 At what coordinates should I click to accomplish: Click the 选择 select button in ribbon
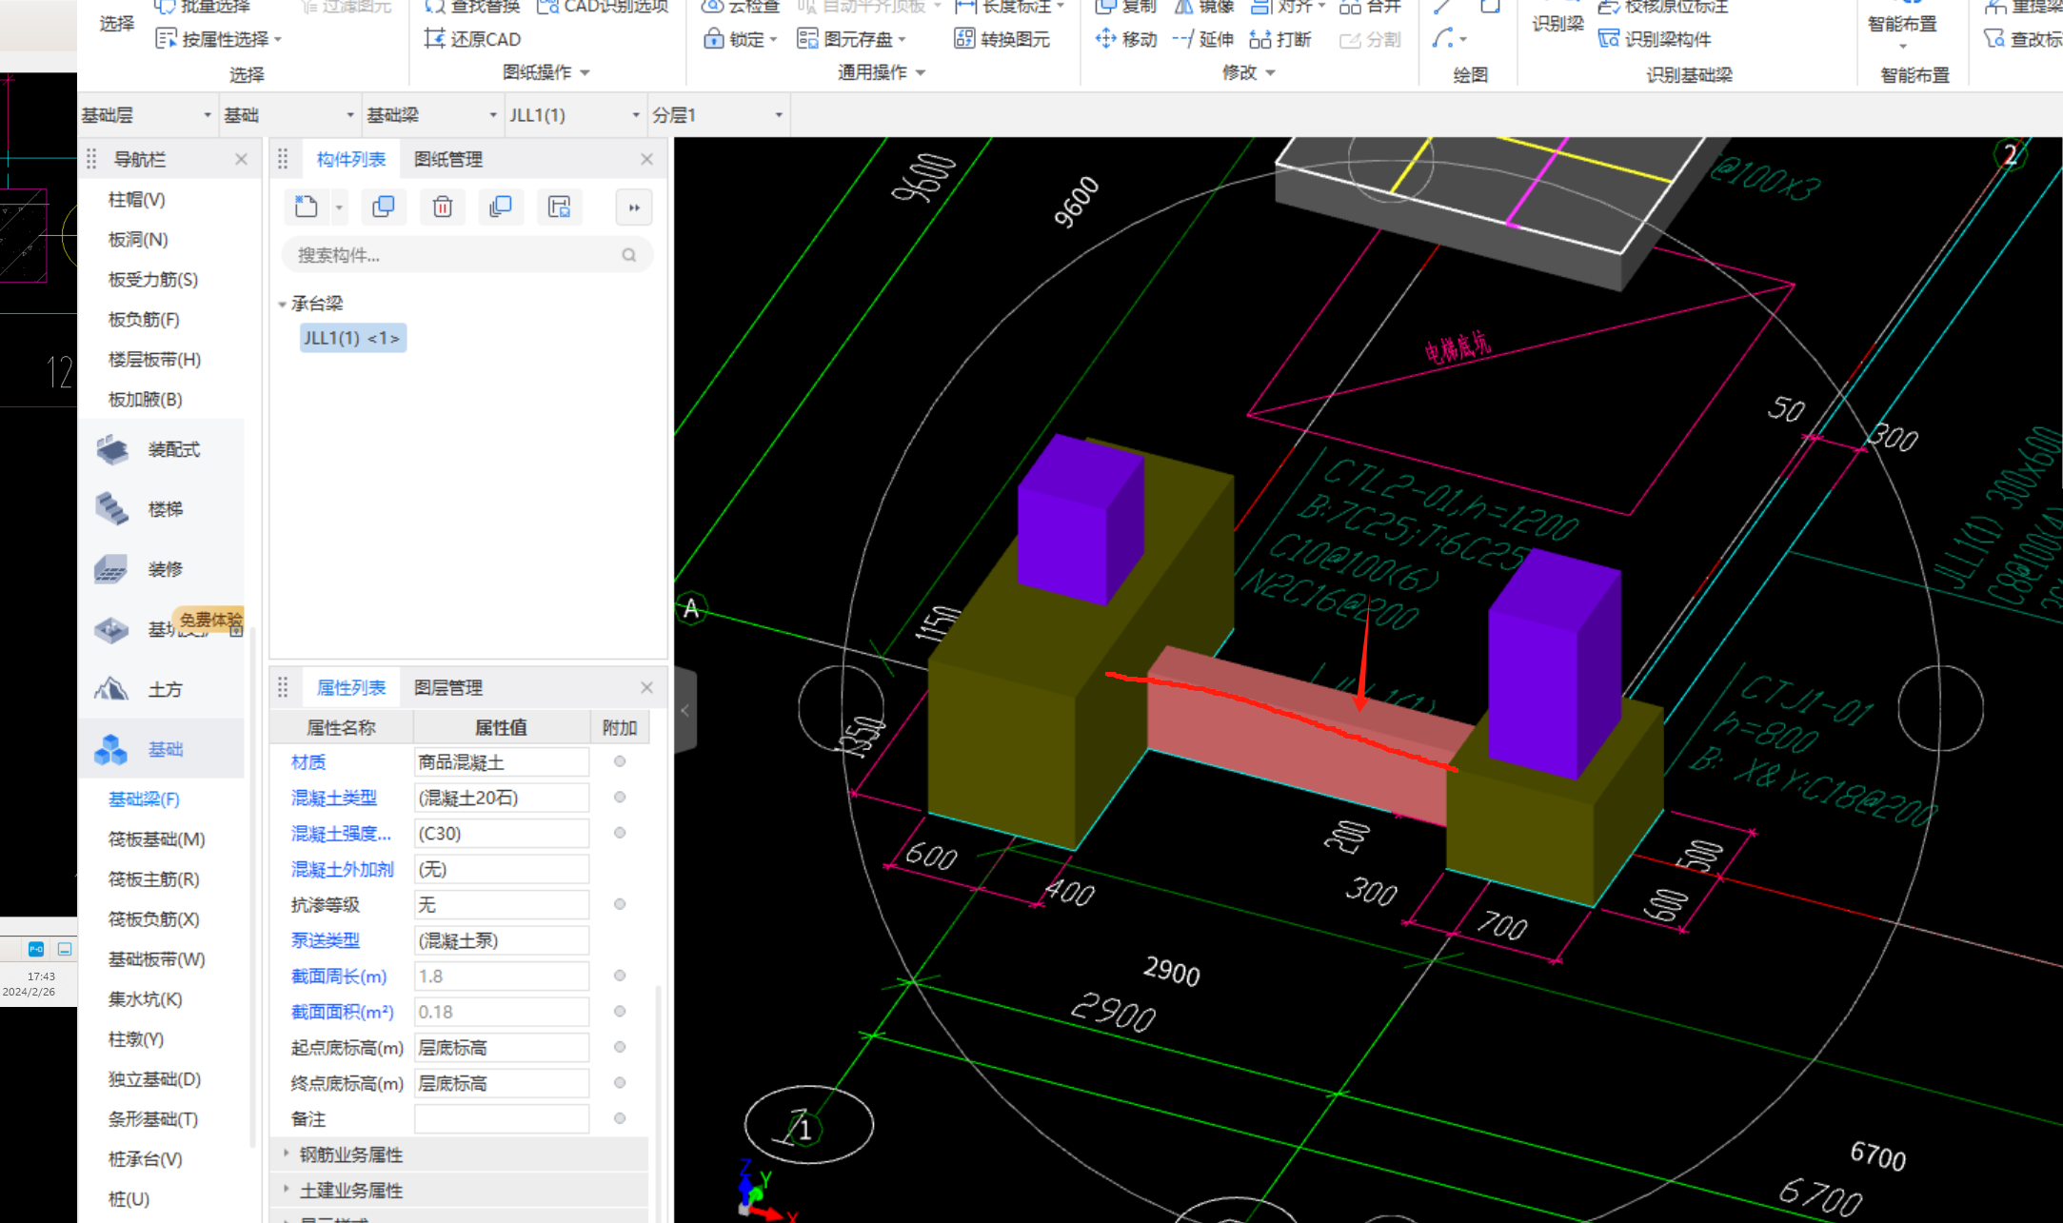[x=117, y=24]
